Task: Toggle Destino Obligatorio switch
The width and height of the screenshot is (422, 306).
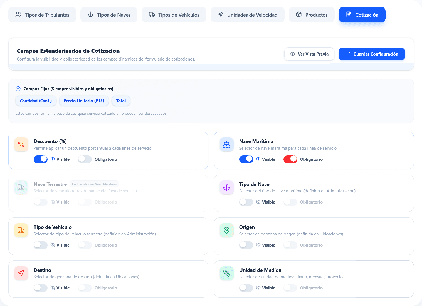Action: point(85,288)
